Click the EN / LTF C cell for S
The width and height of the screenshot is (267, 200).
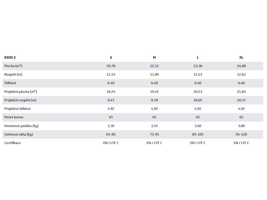[111, 143]
